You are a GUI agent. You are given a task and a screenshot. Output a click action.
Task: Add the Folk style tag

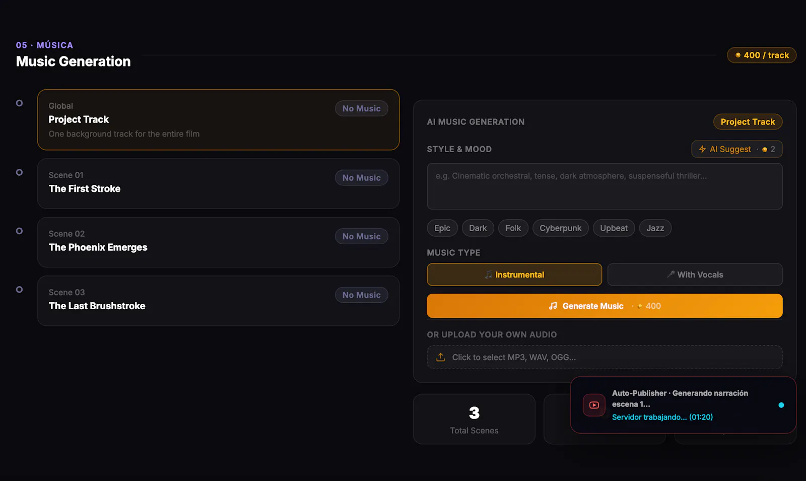tap(513, 228)
